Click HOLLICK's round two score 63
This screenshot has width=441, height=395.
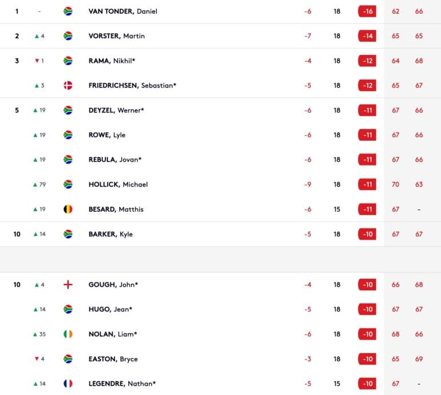(x=419, y=184)
